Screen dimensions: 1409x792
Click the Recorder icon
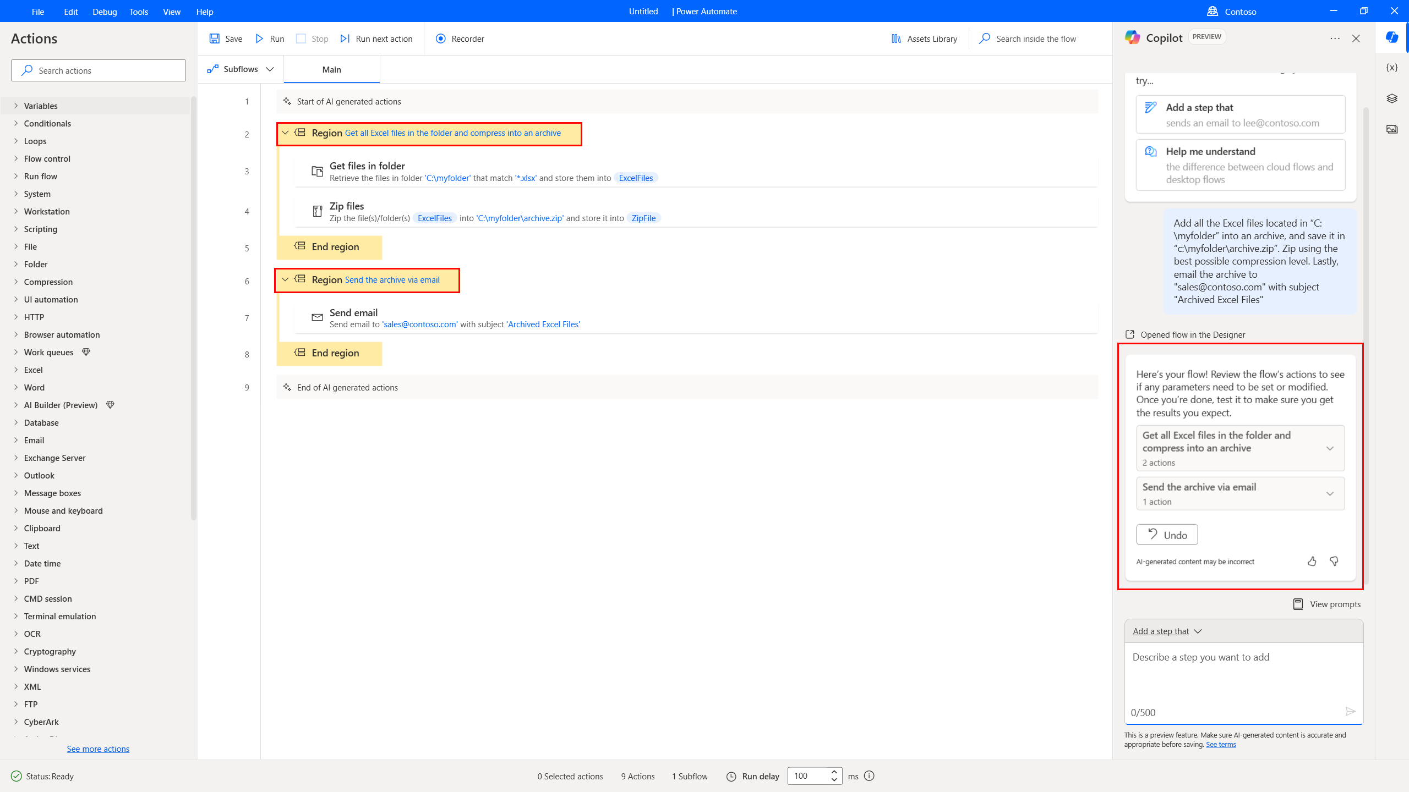tap(439, 38)
